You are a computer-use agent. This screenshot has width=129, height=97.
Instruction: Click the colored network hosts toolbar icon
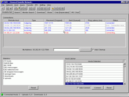point(19,8)
